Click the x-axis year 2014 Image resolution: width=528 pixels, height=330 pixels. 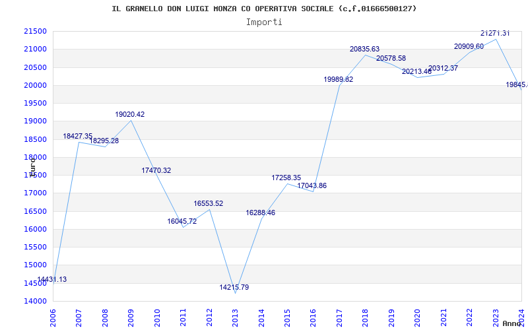(x=261, y=318)
